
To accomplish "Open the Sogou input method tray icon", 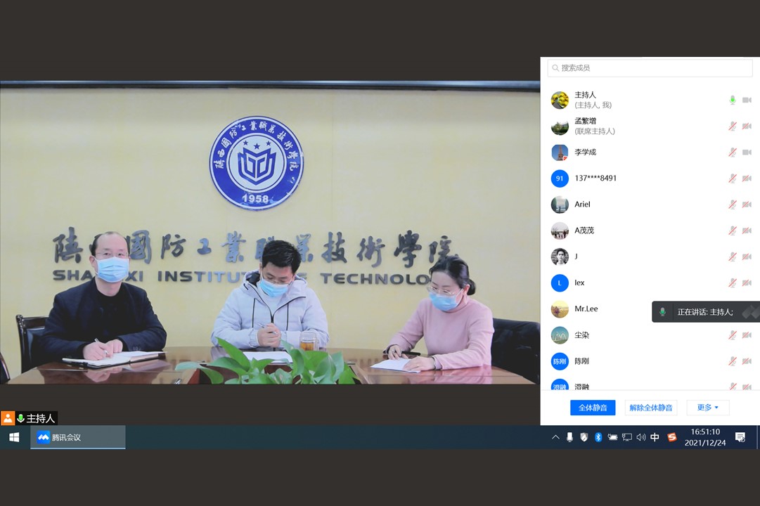I will 671,437.
